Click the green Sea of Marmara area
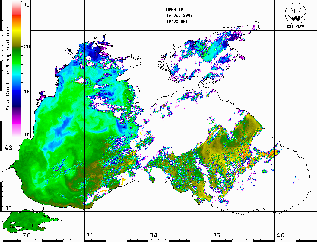 pyautogui.click(x=28, y=220)
